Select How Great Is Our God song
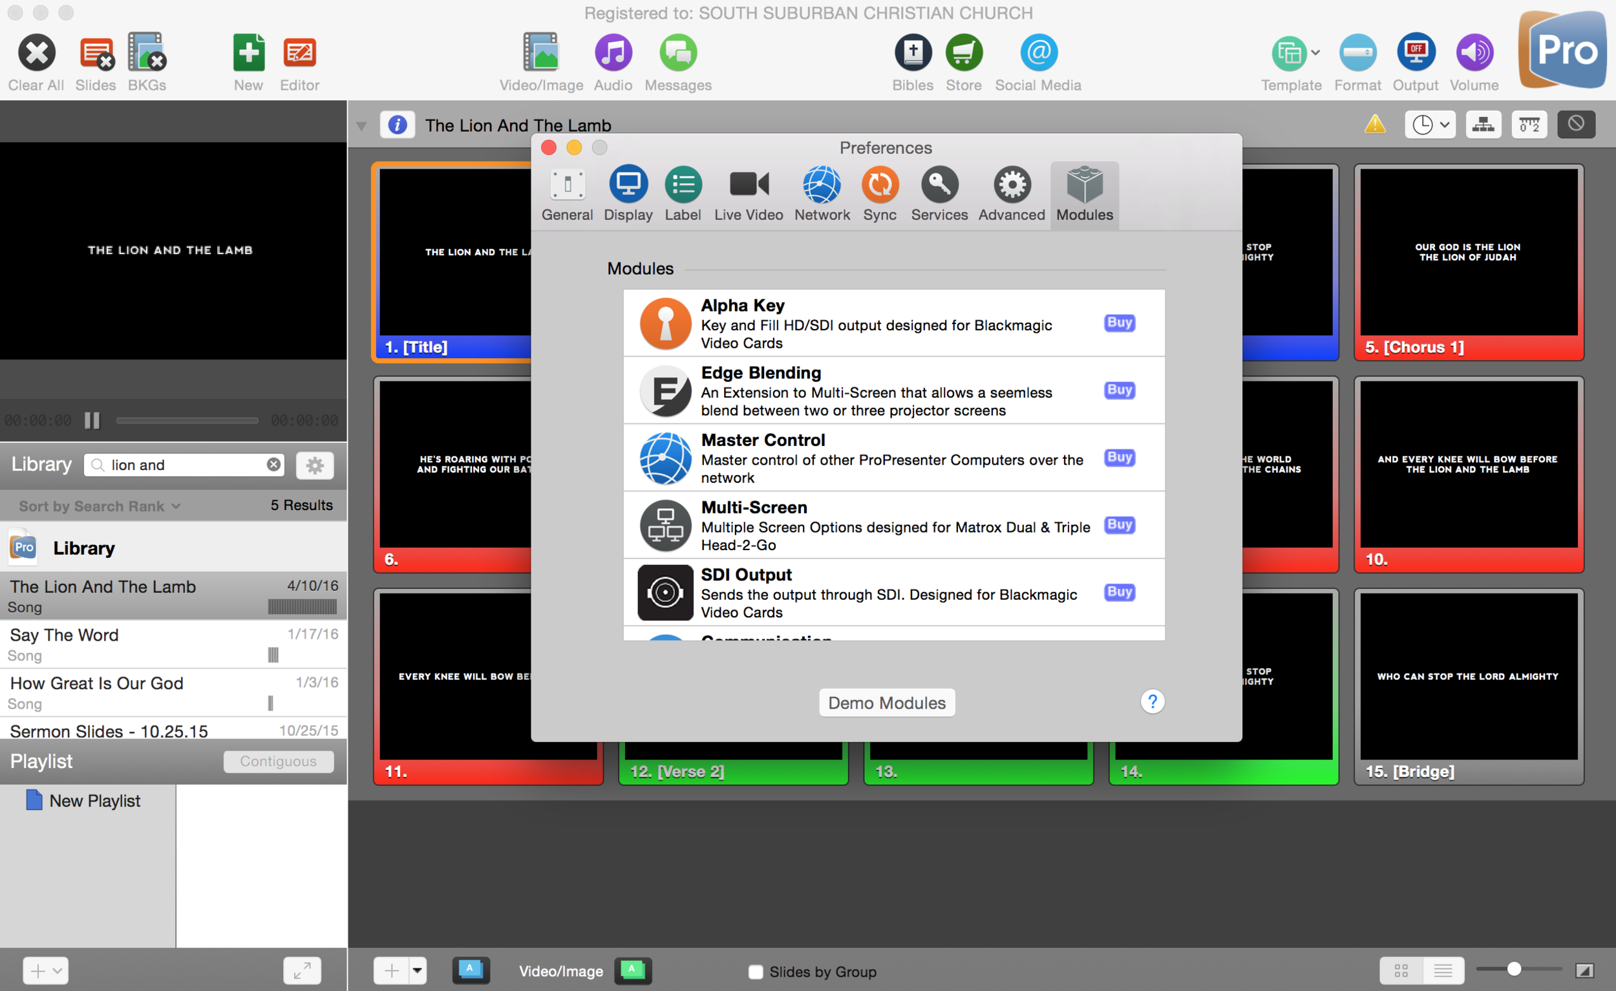Image resolution: width=1616 pixels, height=991 pixels. click(173, 692)
